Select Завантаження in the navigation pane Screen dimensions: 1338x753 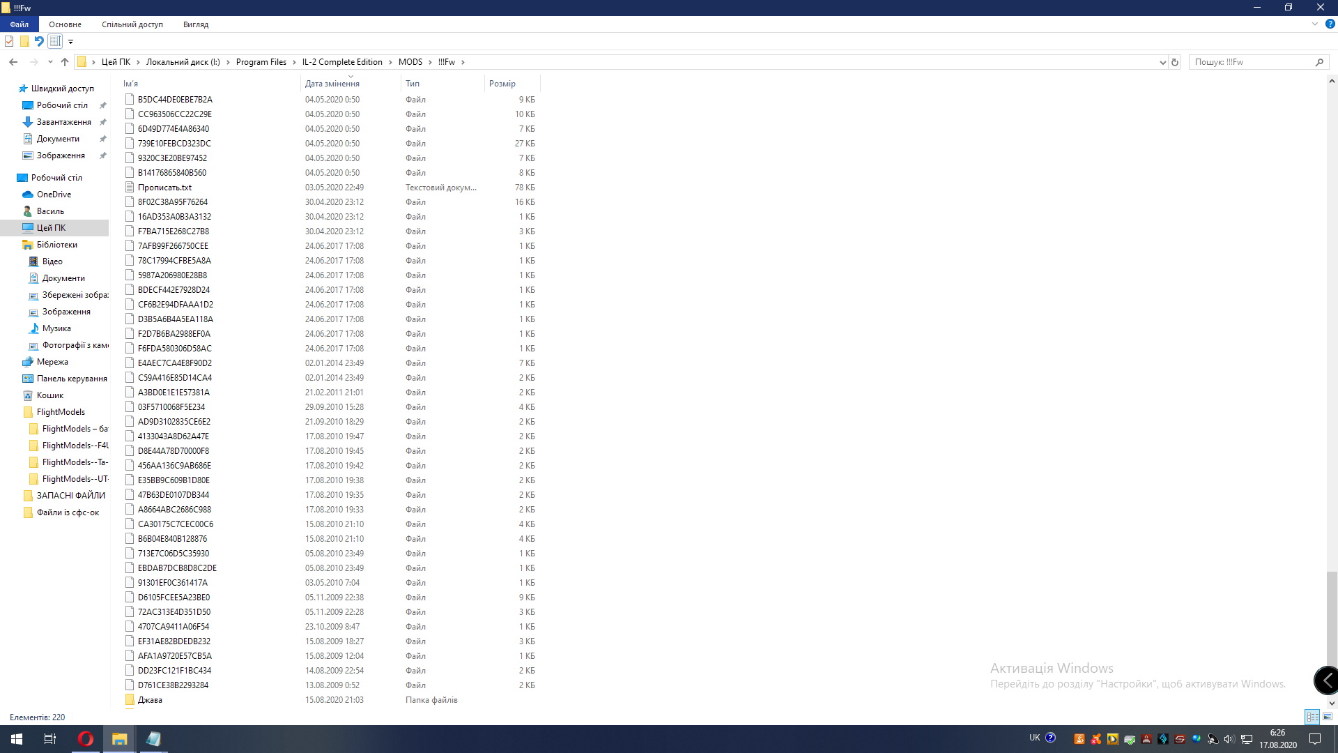(x=63, y=122)
